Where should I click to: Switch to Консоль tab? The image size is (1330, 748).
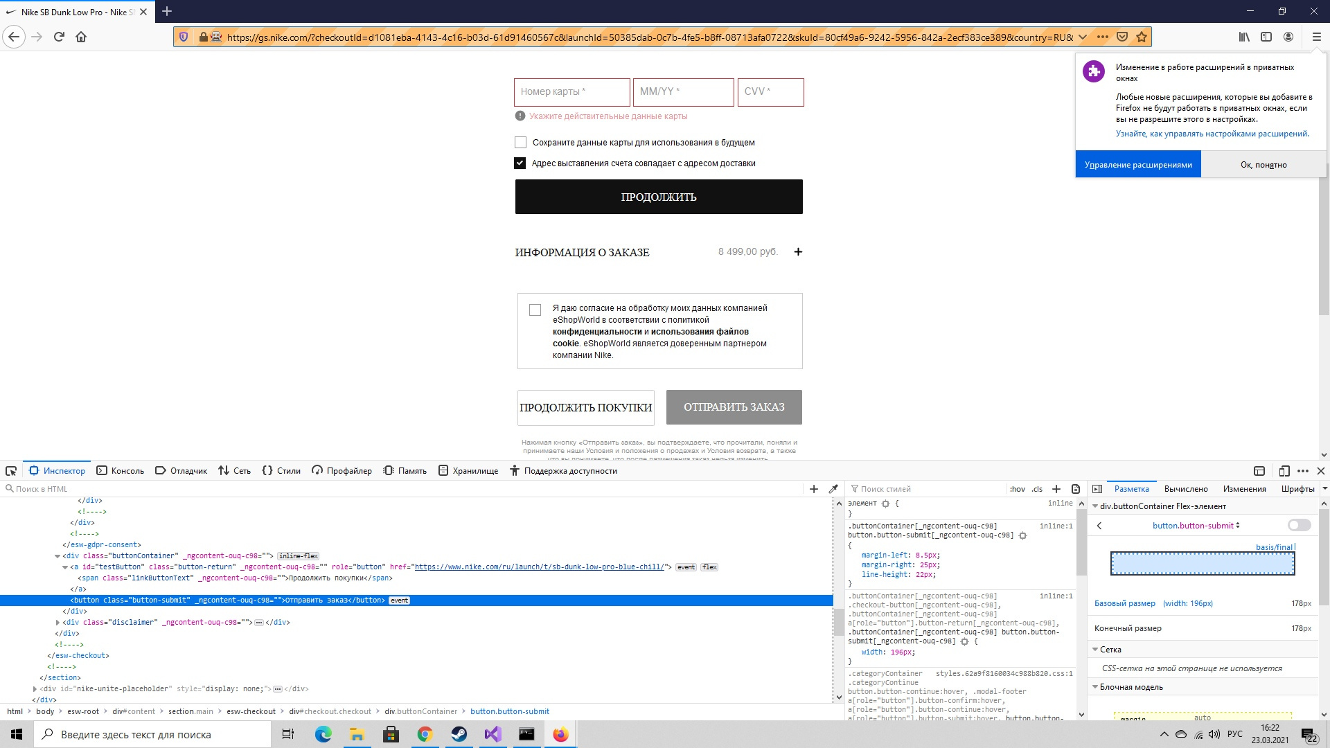coord(121,471)
